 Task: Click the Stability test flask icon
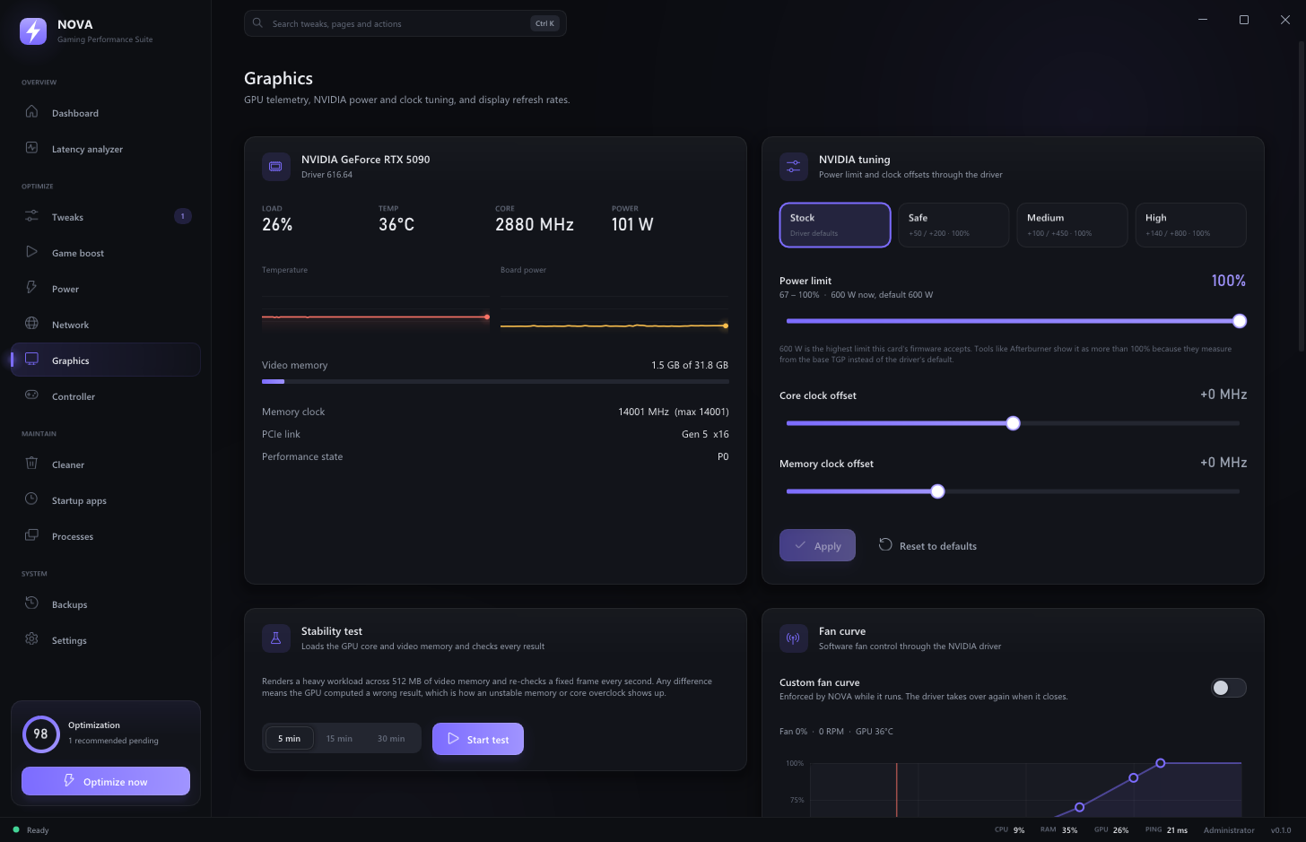point(275,638)
